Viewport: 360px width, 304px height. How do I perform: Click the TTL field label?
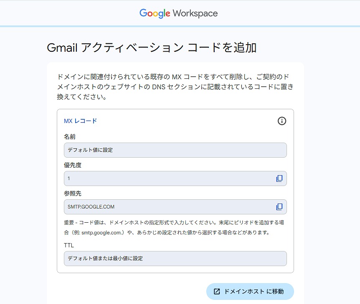68,245
